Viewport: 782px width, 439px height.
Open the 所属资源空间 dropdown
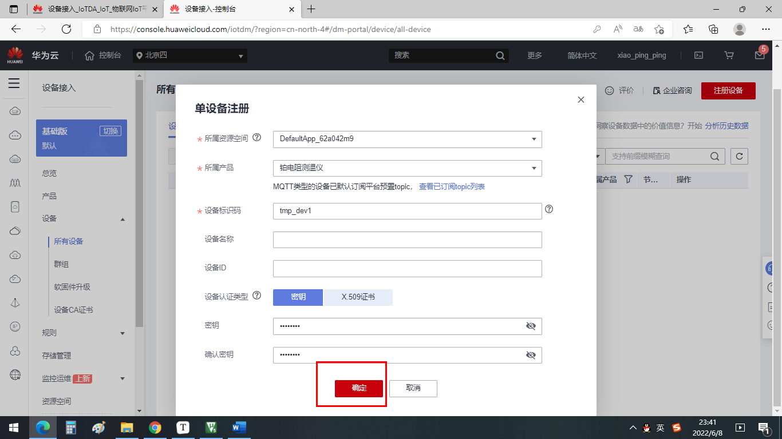[x=408, y=139]
